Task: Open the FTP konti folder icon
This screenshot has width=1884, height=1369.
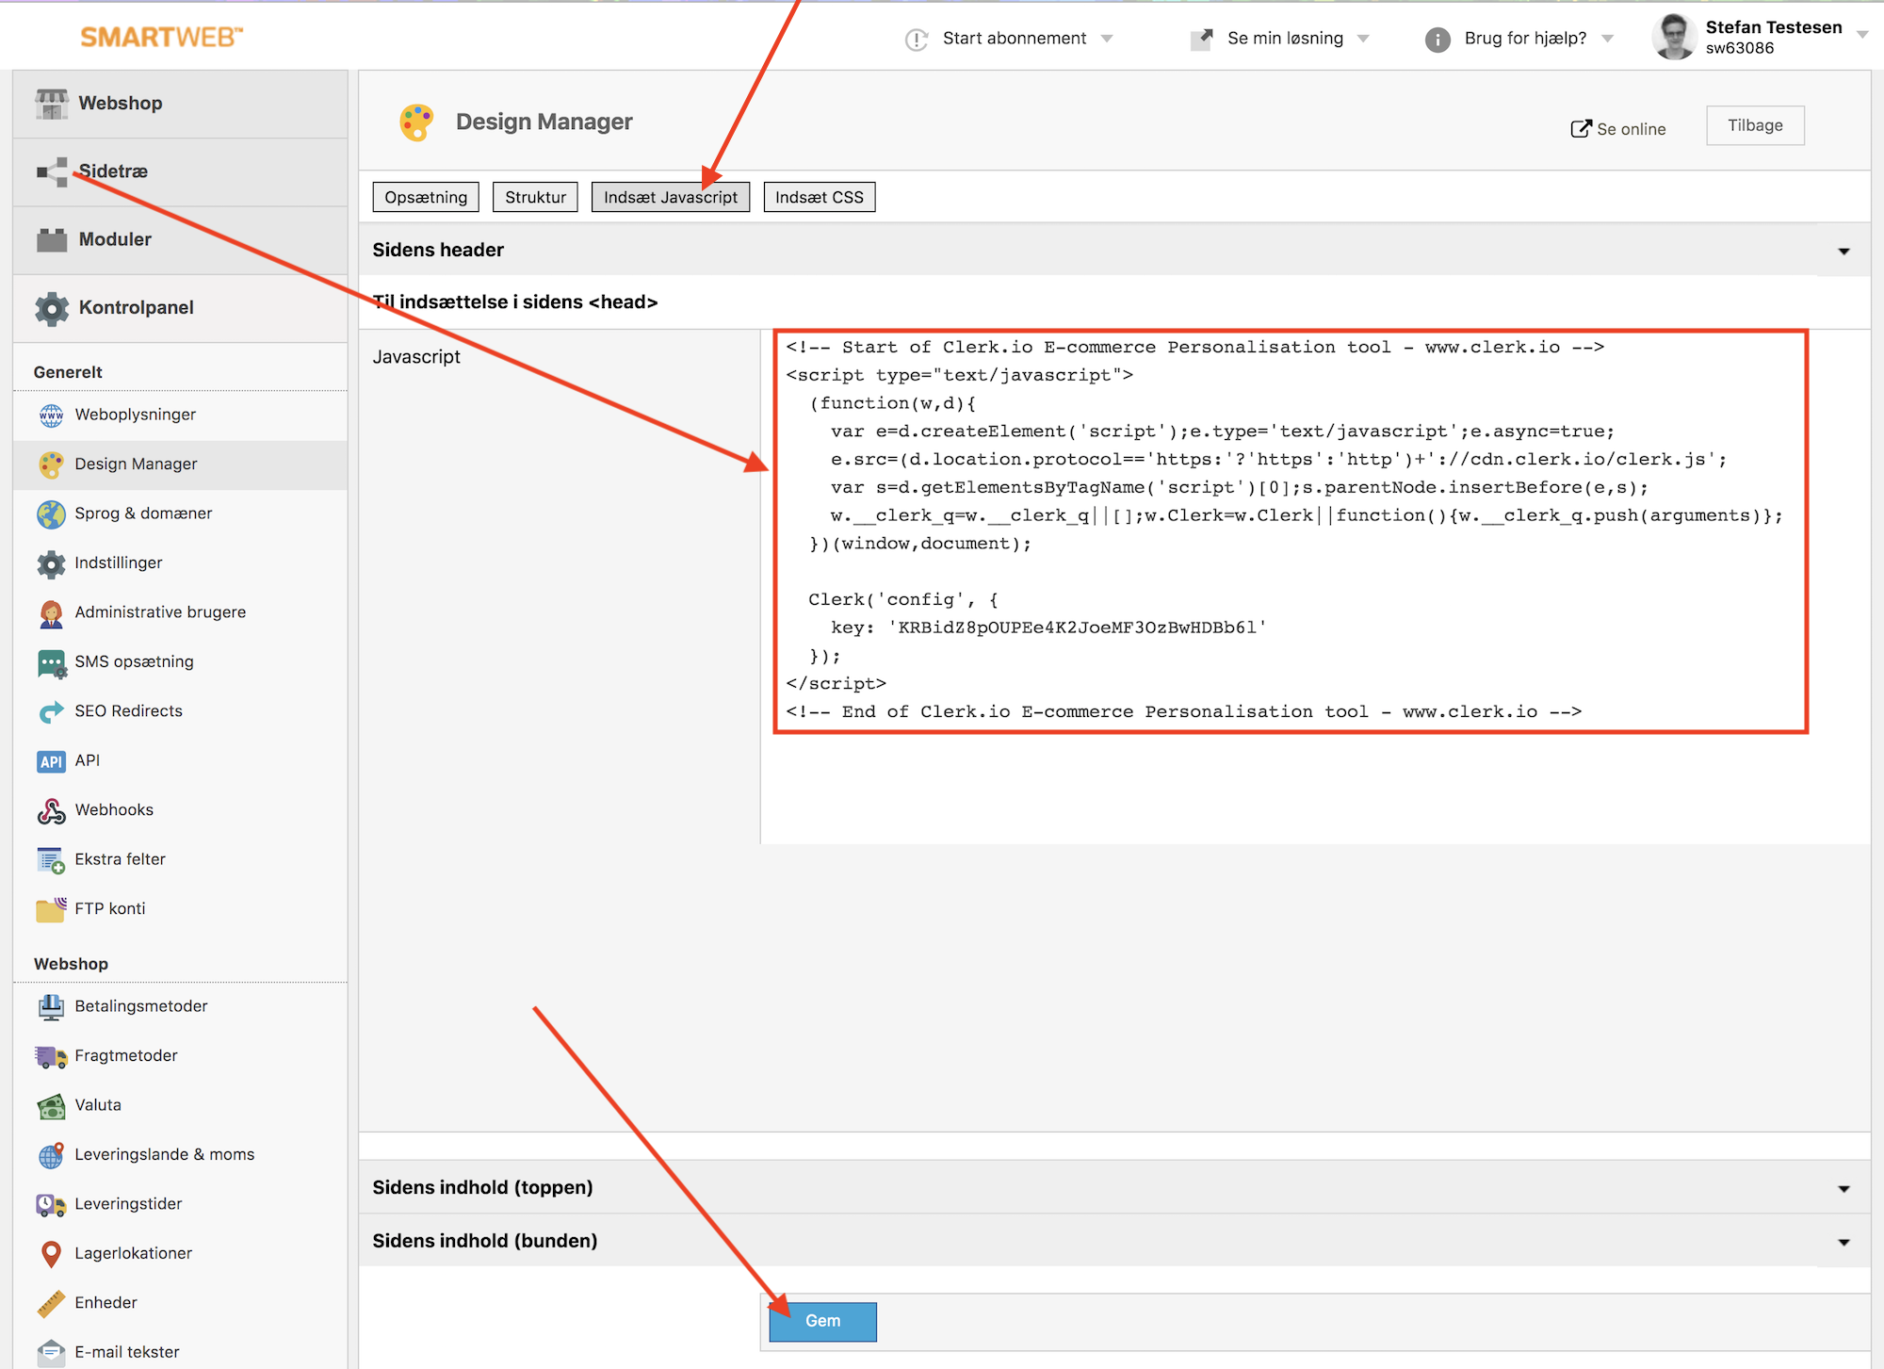Action: (50, 908)
